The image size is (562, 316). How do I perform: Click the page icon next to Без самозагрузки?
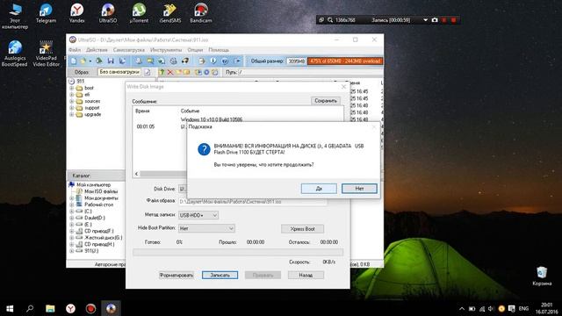(x=148, y=72)
